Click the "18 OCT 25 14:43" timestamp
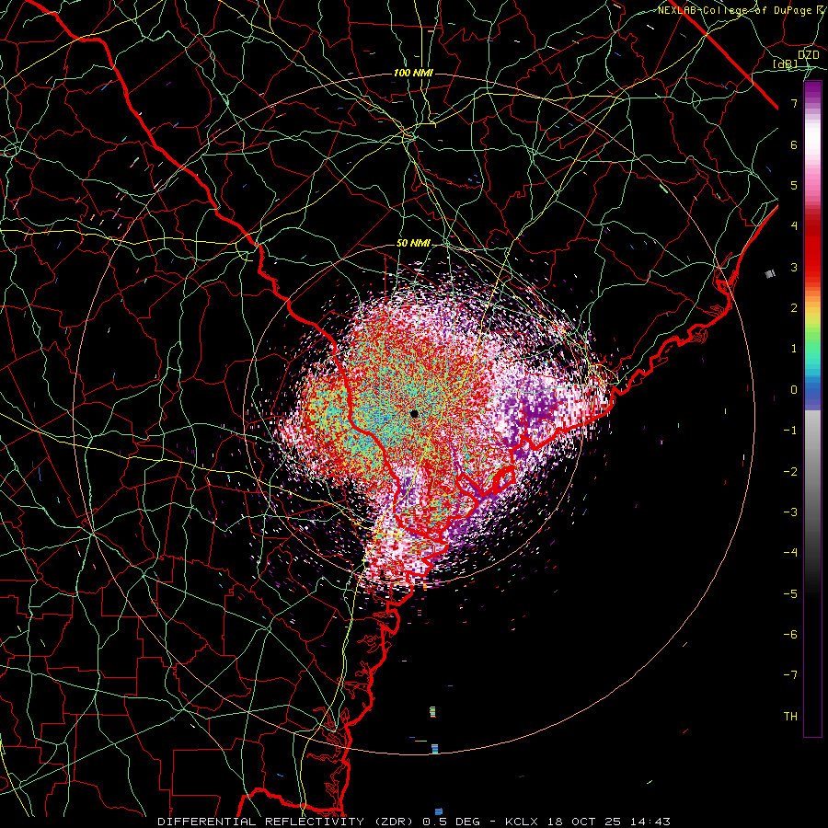The width and height of the screenshot is (828, 828). pyautogui.click(x=607, y=822)
